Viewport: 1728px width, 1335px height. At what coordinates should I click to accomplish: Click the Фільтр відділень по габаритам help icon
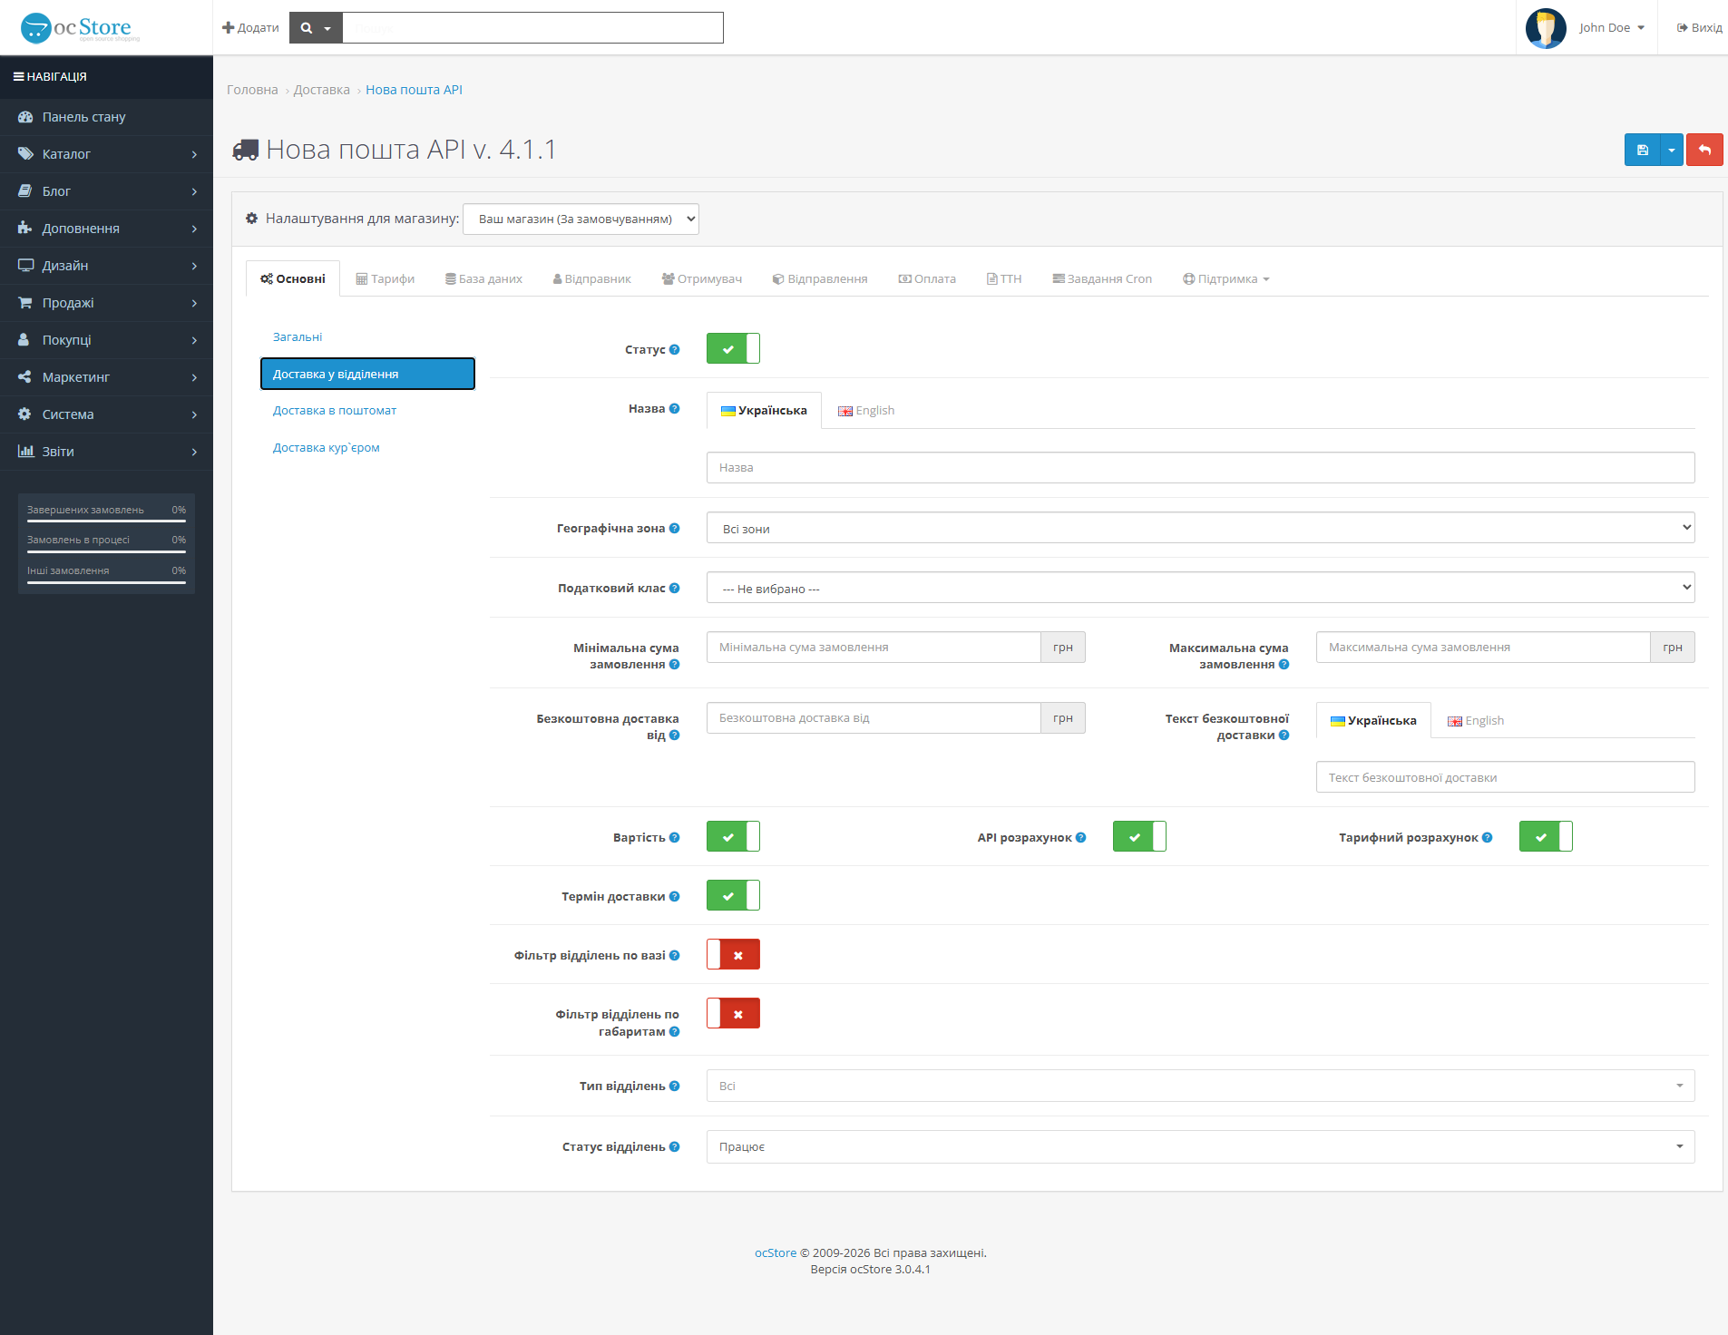(x=674, y=1031)
